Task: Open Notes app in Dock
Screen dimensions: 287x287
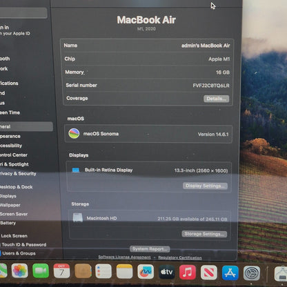Action: pyautogui.click(x=124, y=271)
